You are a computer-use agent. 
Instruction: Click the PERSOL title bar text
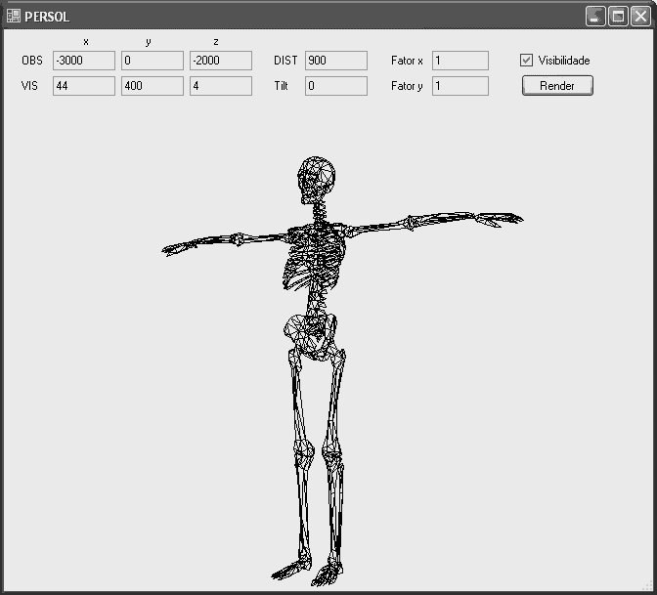[x=47, y=17]
